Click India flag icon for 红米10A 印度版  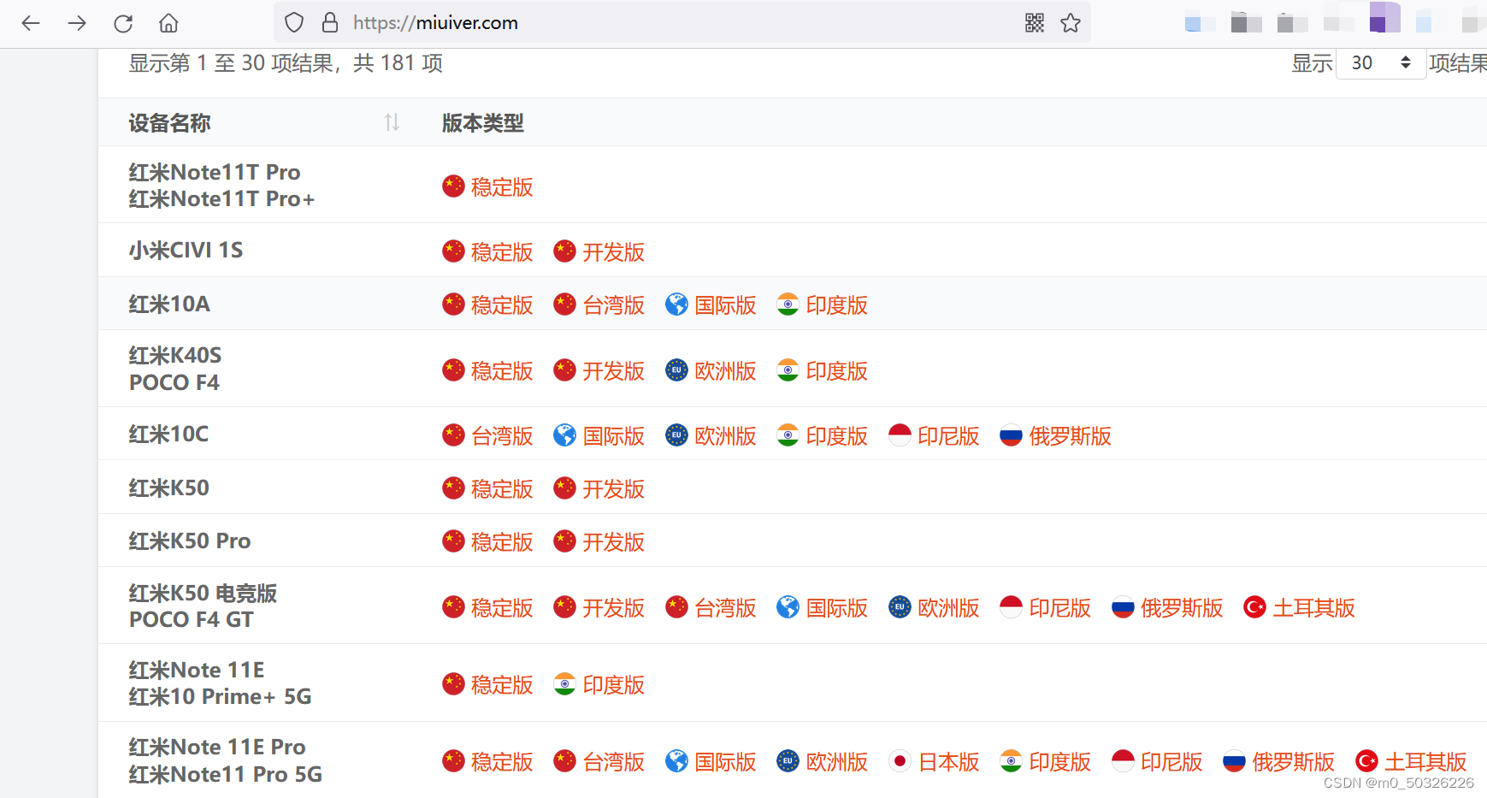pos(788,304)
